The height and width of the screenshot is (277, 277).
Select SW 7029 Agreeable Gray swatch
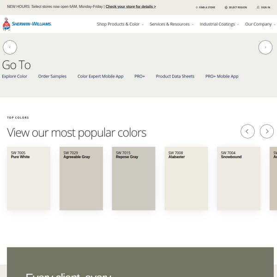click(x=81, y=178)
